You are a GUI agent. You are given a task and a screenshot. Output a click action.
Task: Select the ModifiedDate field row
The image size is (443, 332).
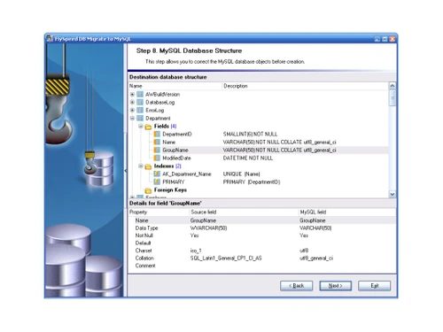pos(259,158)
